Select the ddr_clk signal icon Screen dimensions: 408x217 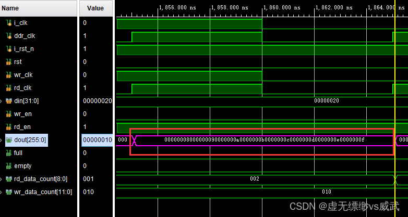(x=9, y=36)
